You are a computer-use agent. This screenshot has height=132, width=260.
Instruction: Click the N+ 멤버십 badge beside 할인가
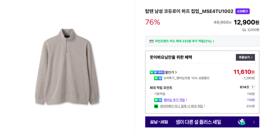157,72
